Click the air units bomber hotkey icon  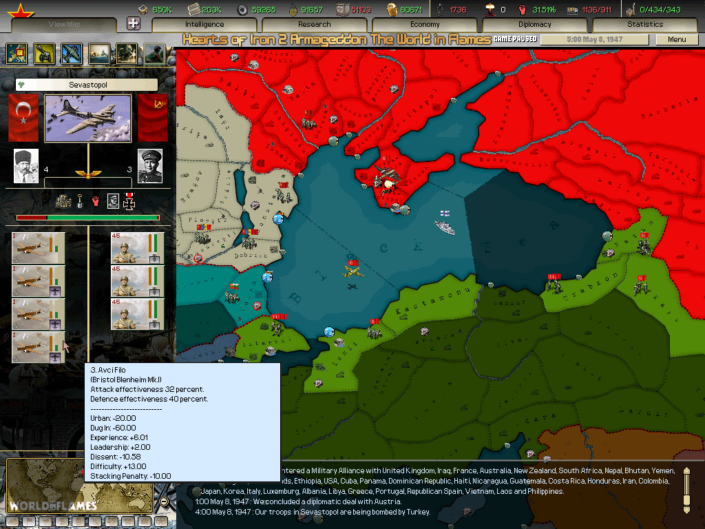click(x=71, y=54)
